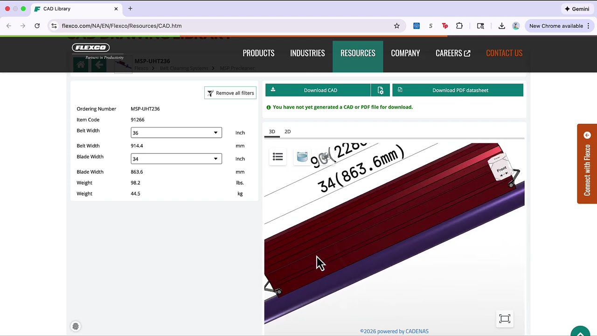
Task: Click the gray S extension icon
Action: pos(430,26)
